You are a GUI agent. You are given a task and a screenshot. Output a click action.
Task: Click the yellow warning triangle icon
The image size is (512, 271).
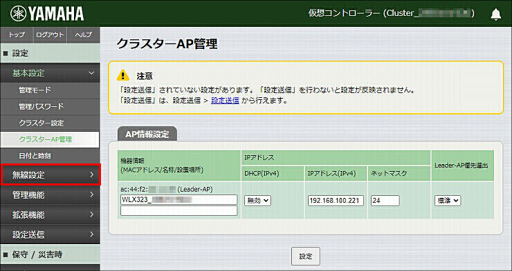click(122, 75)
